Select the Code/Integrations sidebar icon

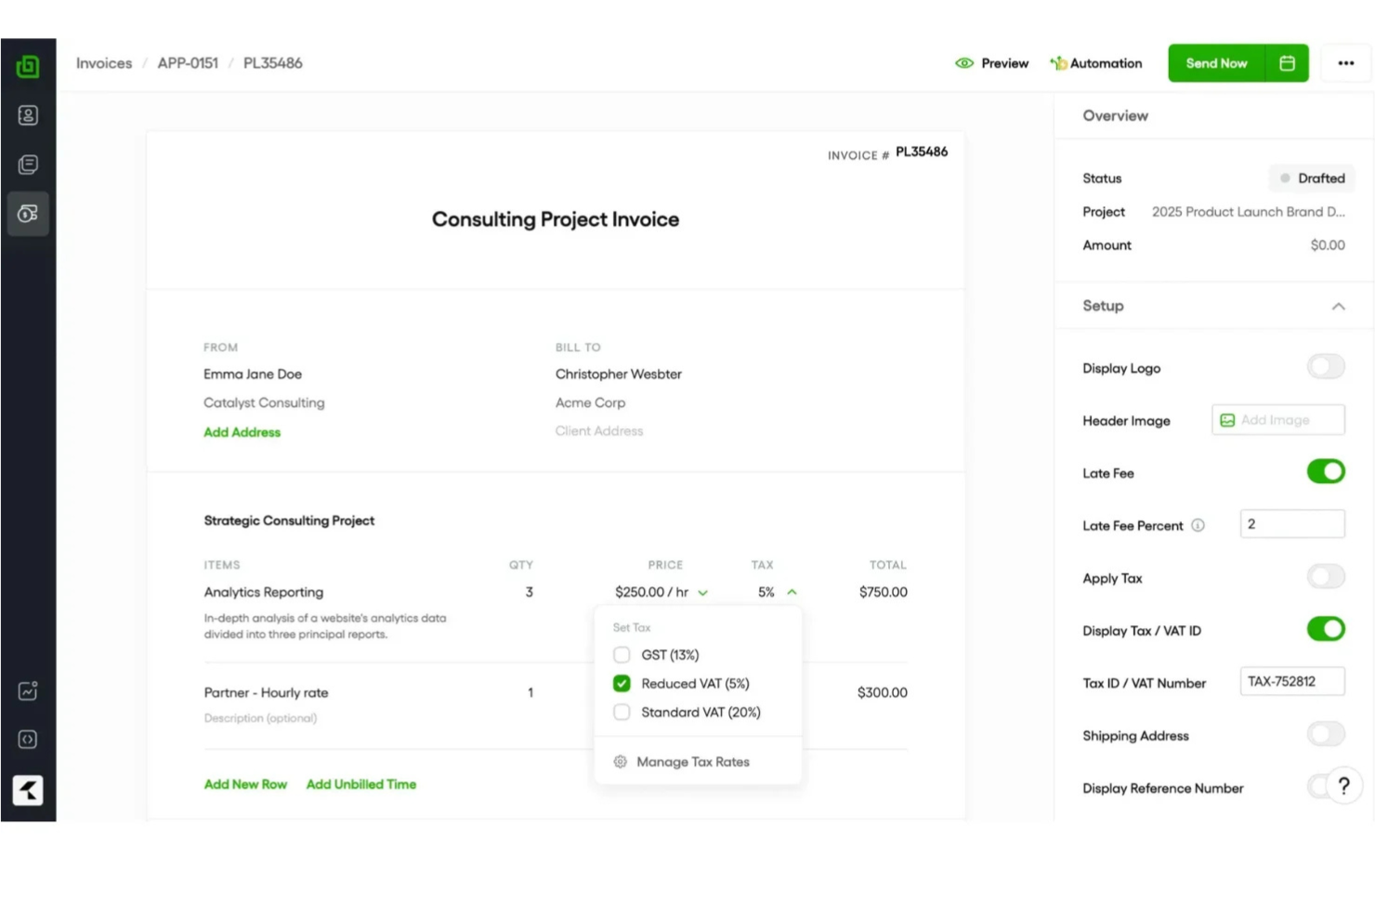tap(28, 739)
